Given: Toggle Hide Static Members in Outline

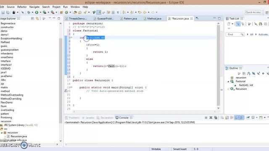Looking at the screenshot, I should (258, 73).
